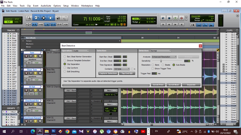241x135 pixels.
Task: Click the Trigger Pad ms field
Action: coord(154,73)
